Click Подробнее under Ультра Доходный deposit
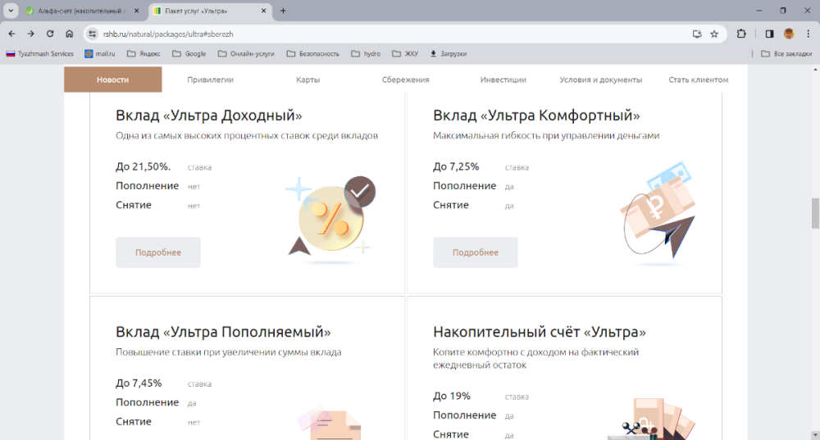The height and width of the screenshot is (440, 820). point(158,252)
